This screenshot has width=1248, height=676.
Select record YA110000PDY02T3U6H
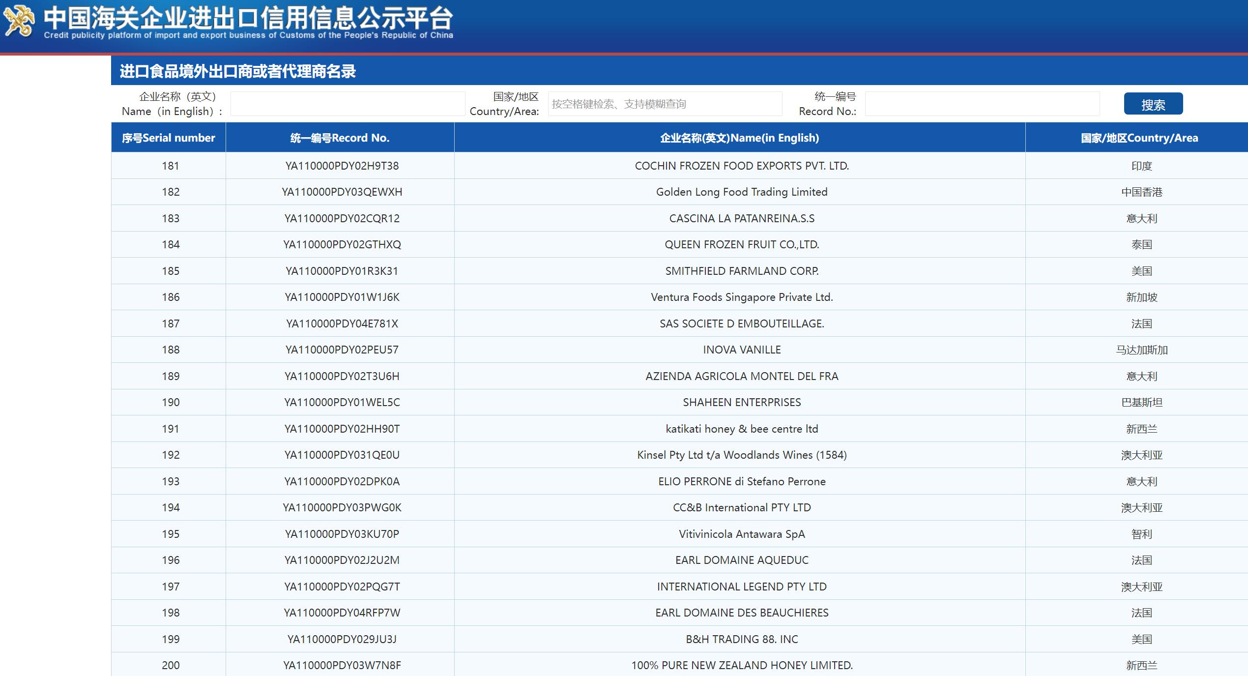pos(342,376)
